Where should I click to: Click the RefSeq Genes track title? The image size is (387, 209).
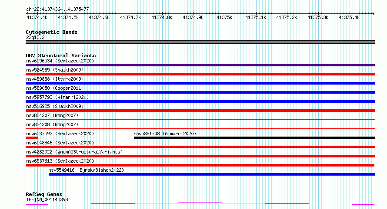[x=44, y=194]
